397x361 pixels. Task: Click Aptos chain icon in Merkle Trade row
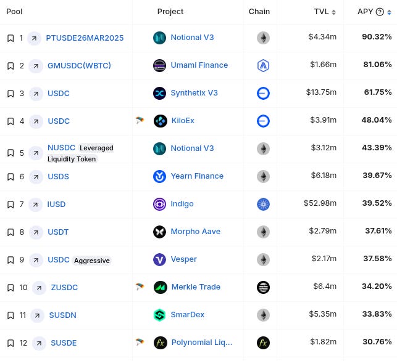click(x=263, y=287)
